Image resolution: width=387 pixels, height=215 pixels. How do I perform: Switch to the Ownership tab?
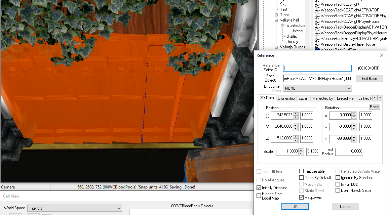[286, 98]
